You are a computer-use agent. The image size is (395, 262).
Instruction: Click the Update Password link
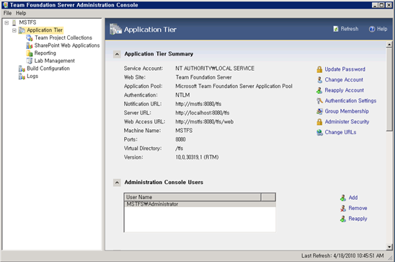tap(345, 69)
